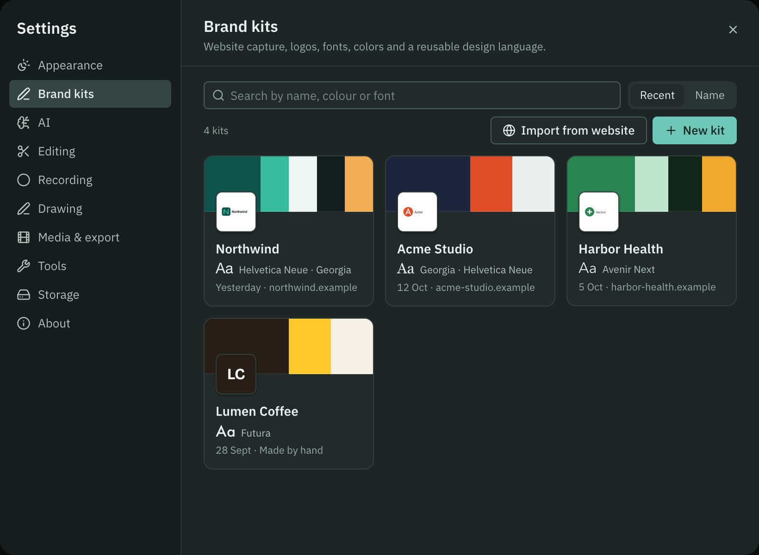Image resolution: width=759 pixels, height=555 pixels.
Task: Switch to the Storage section
Action: 90,295
